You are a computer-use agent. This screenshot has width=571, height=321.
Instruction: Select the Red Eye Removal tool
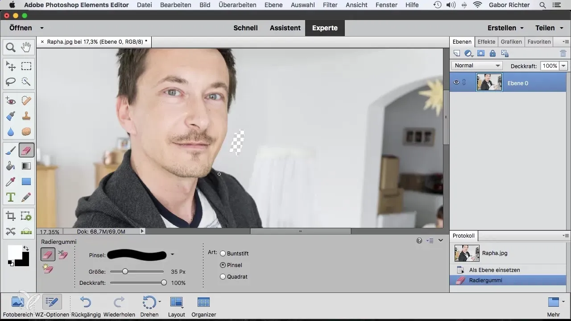pos(11,101)
